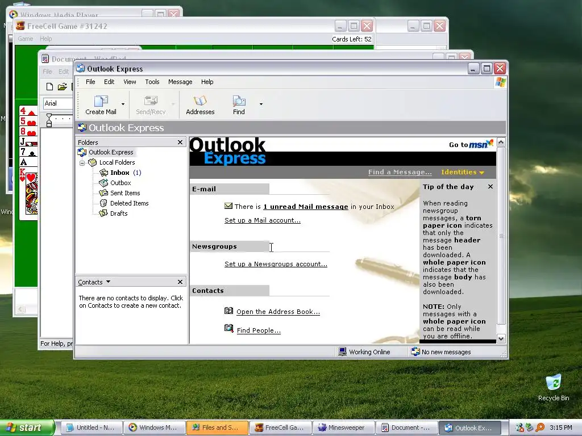Click the Find a Message link

pyautogui.click(x=400, y=172)
